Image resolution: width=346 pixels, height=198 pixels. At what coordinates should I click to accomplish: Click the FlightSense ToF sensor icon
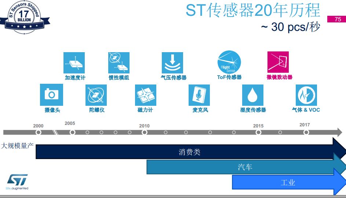pyautogui.click(x=229, y=62)
